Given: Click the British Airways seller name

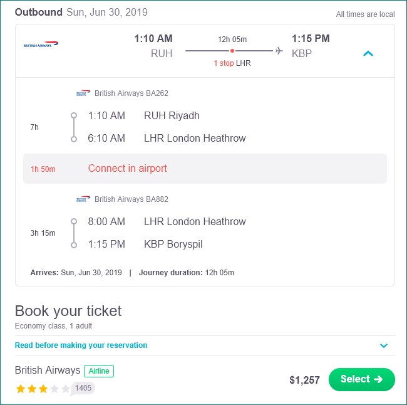Looking at the screenshot, I should click(x=48, y=370).
